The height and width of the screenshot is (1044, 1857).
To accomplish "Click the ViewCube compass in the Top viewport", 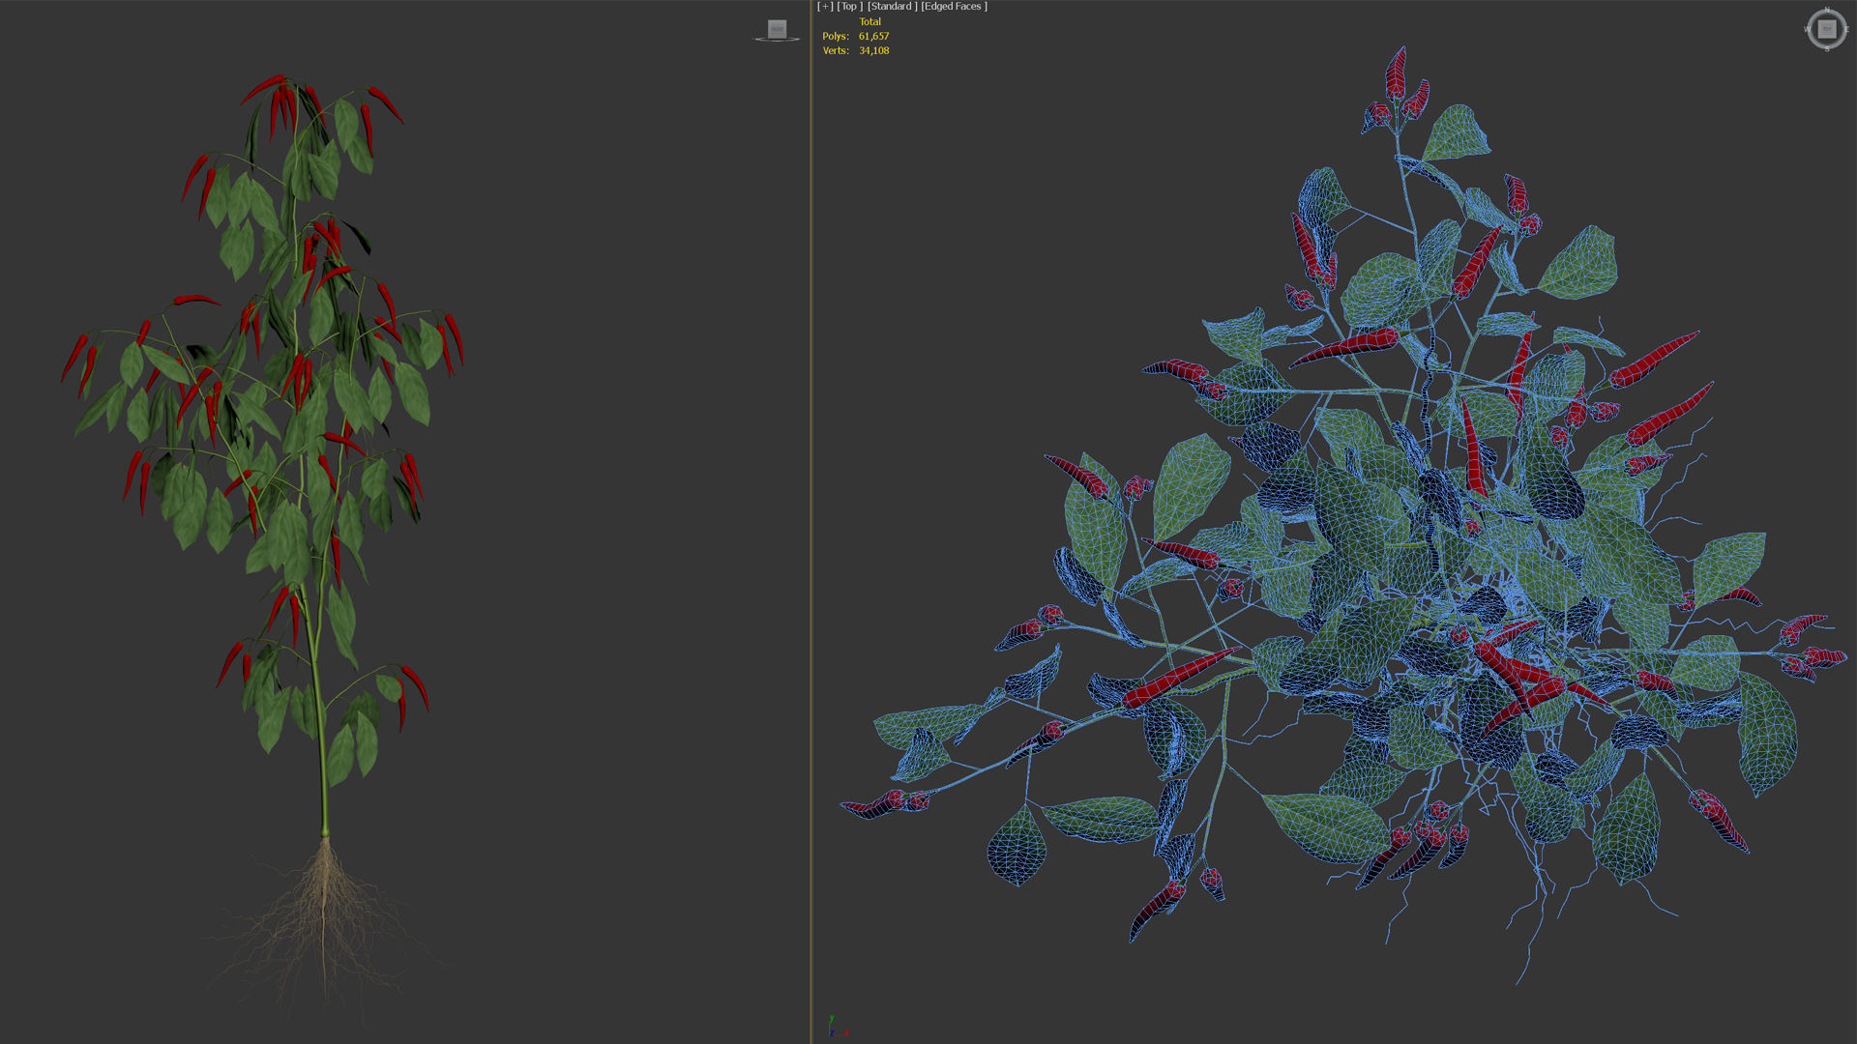I will click(x=1826, y=29).
